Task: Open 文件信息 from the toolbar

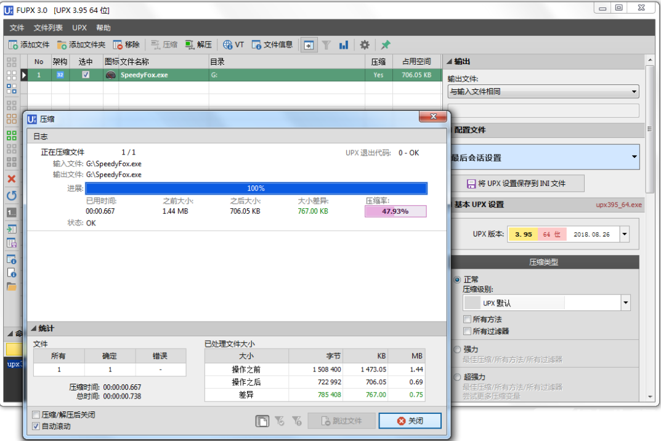Action: (x=272, y=45)
